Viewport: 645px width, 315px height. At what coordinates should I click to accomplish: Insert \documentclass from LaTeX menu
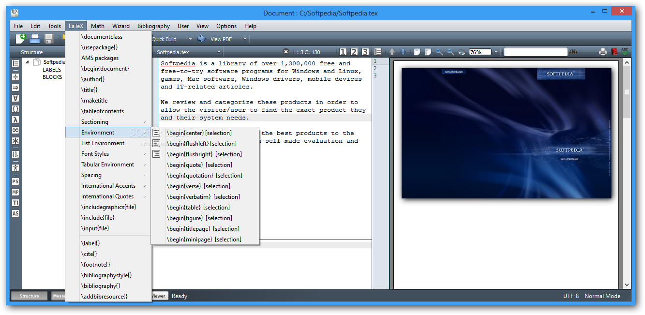[109, 37]
